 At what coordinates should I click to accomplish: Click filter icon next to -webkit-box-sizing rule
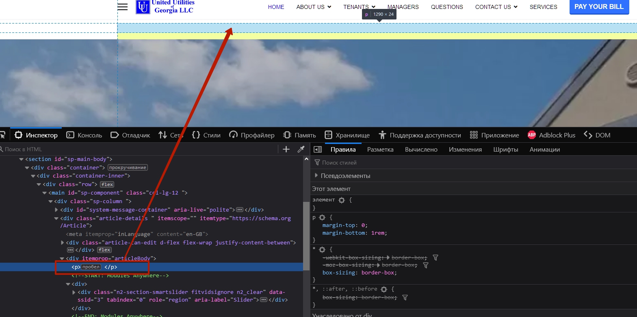point(435,258)
